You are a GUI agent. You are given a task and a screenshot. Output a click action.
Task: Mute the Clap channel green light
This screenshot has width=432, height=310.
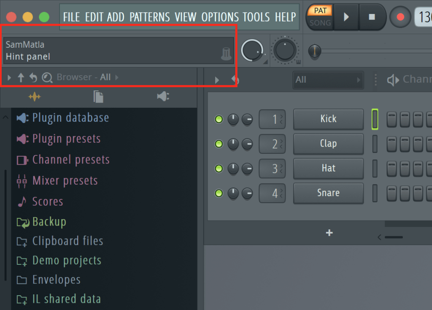[x=219, y=144]
